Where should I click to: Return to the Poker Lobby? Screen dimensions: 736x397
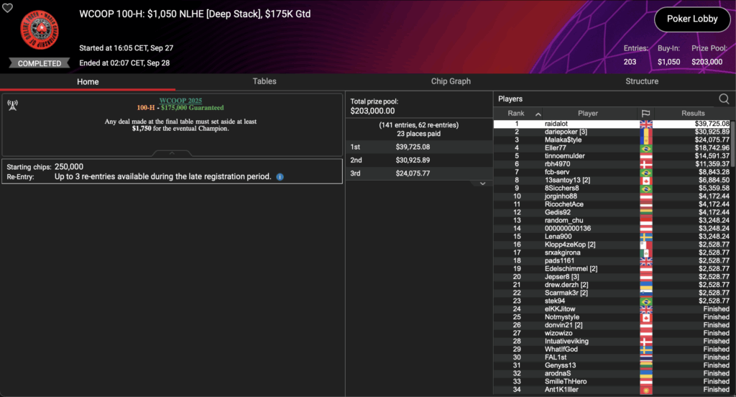tap(692, 19)
